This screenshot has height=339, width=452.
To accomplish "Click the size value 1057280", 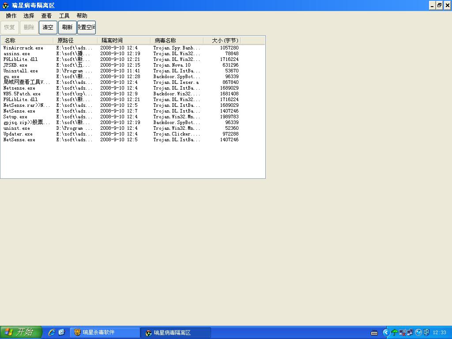I will click(x=229, y=48).
